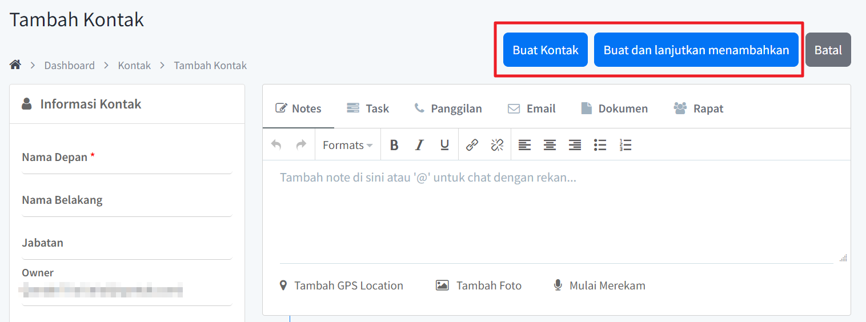Start recording with Mulai Merekam
Image resolution: width=866 pixels, height=322 pixels.
[600, 285]
